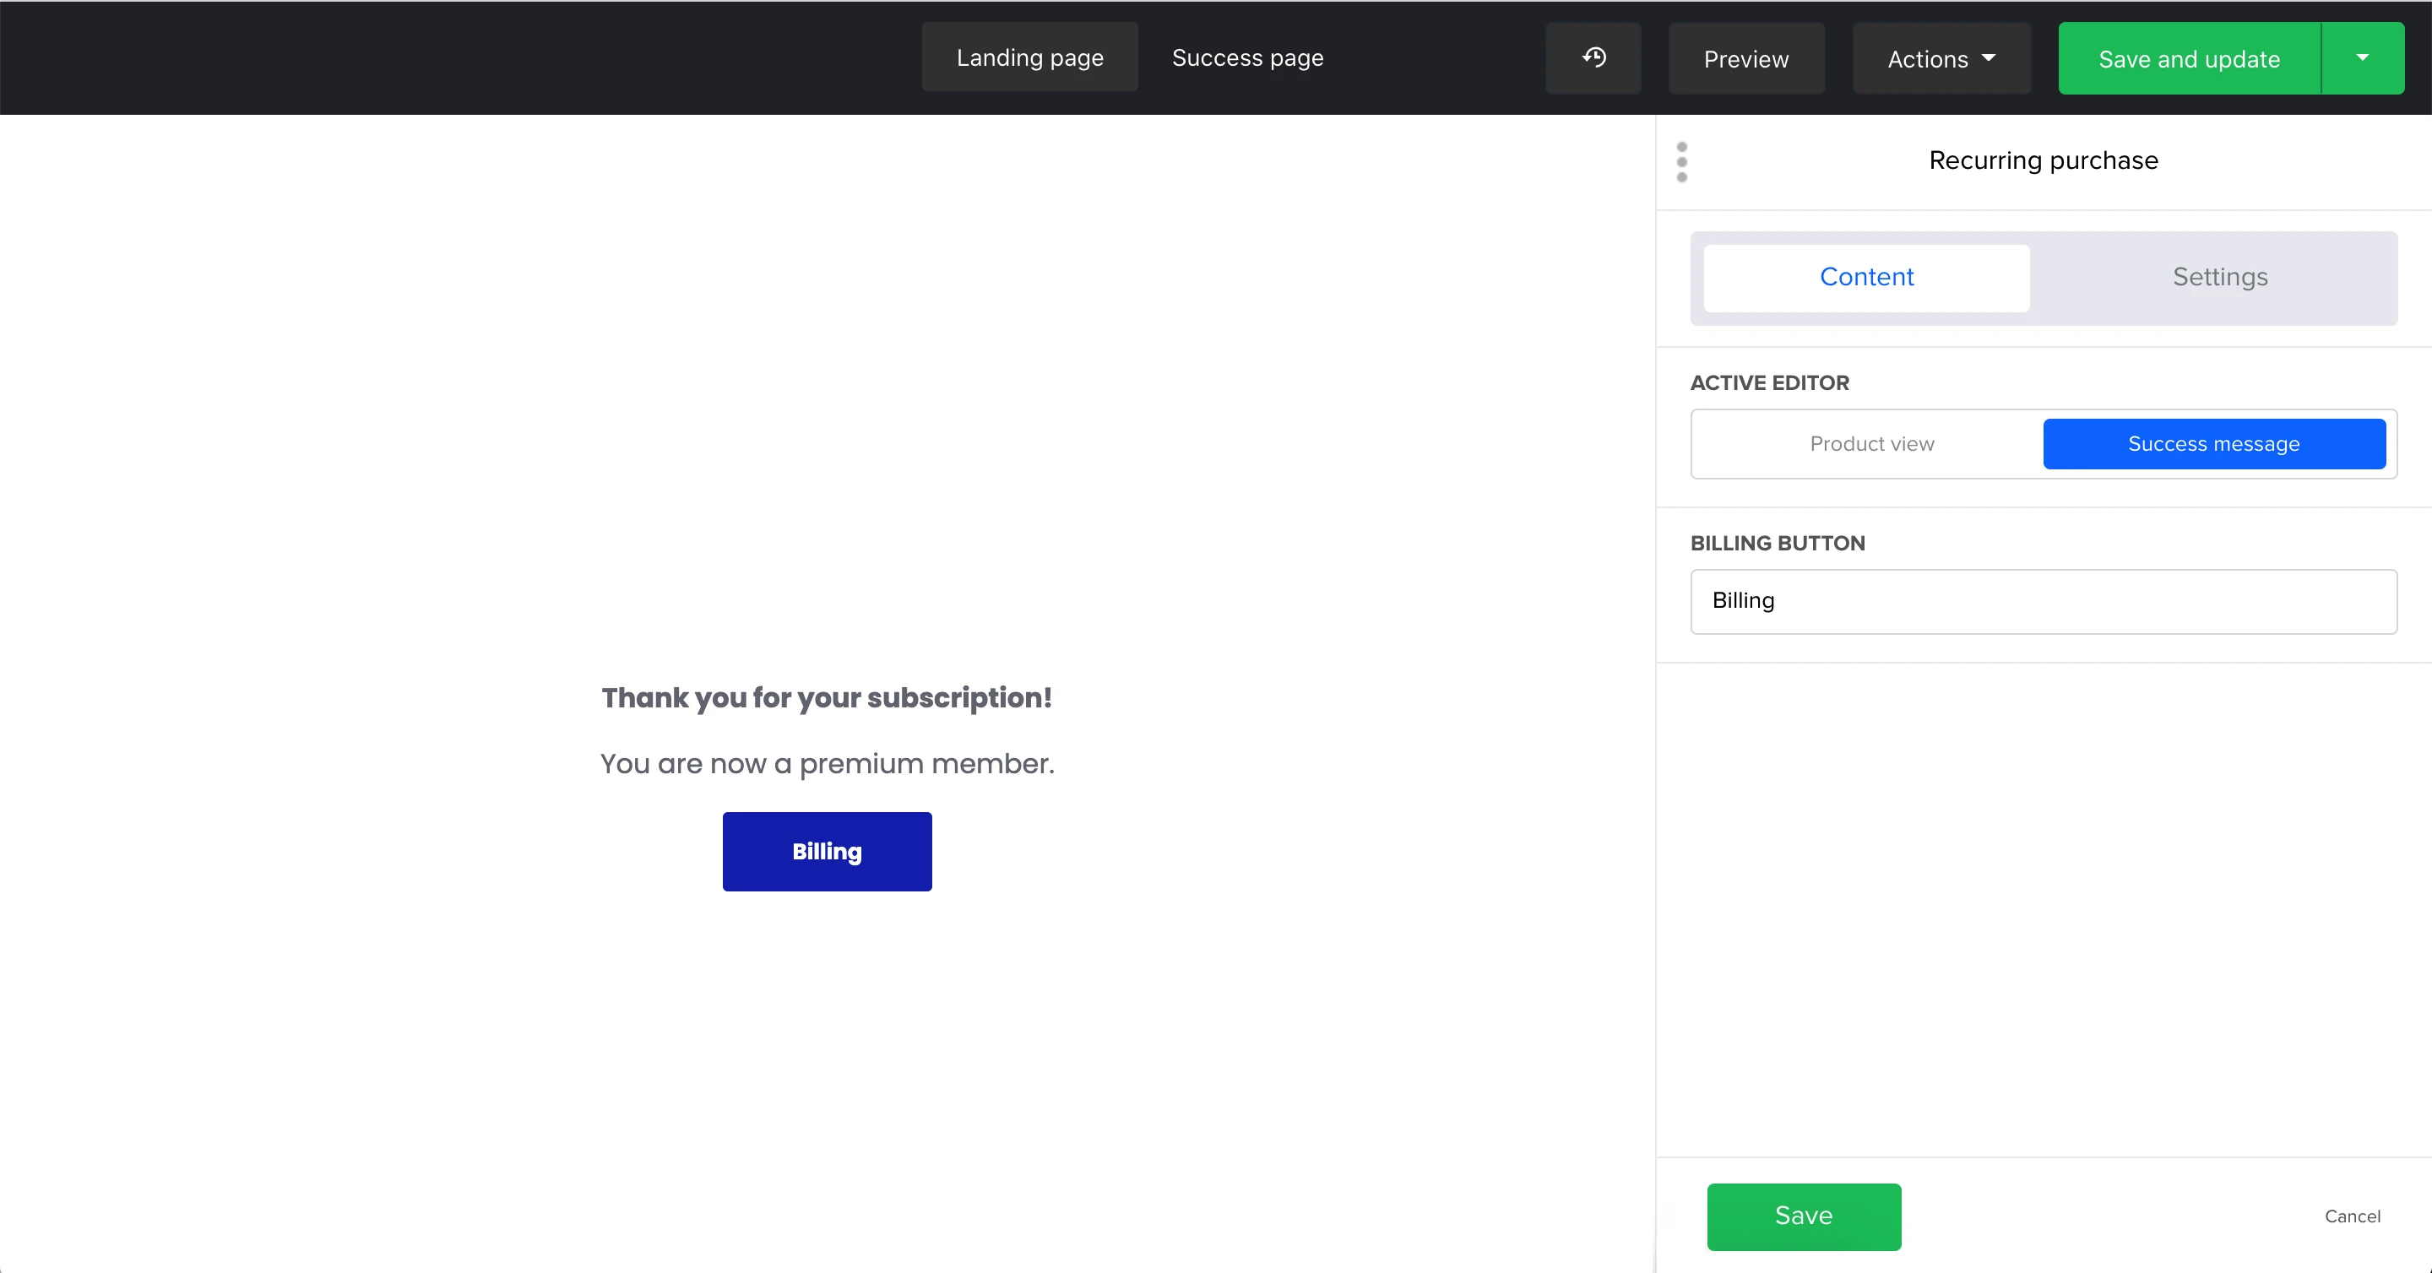The height and width of the screenshot is (1273, 2432).
Task: Click the premium member message text
Action: click(827, 763)
